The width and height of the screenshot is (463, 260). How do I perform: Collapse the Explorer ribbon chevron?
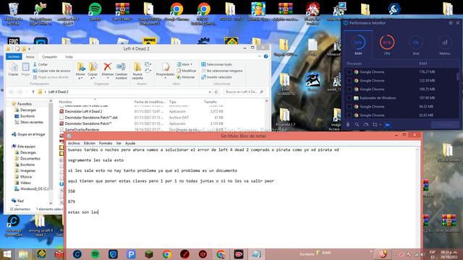[x=259, y=56]
